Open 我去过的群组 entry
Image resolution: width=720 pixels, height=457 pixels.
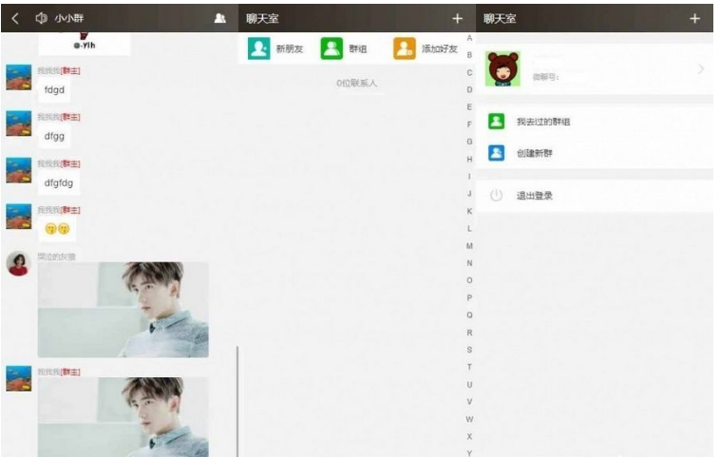click(596, 122)
